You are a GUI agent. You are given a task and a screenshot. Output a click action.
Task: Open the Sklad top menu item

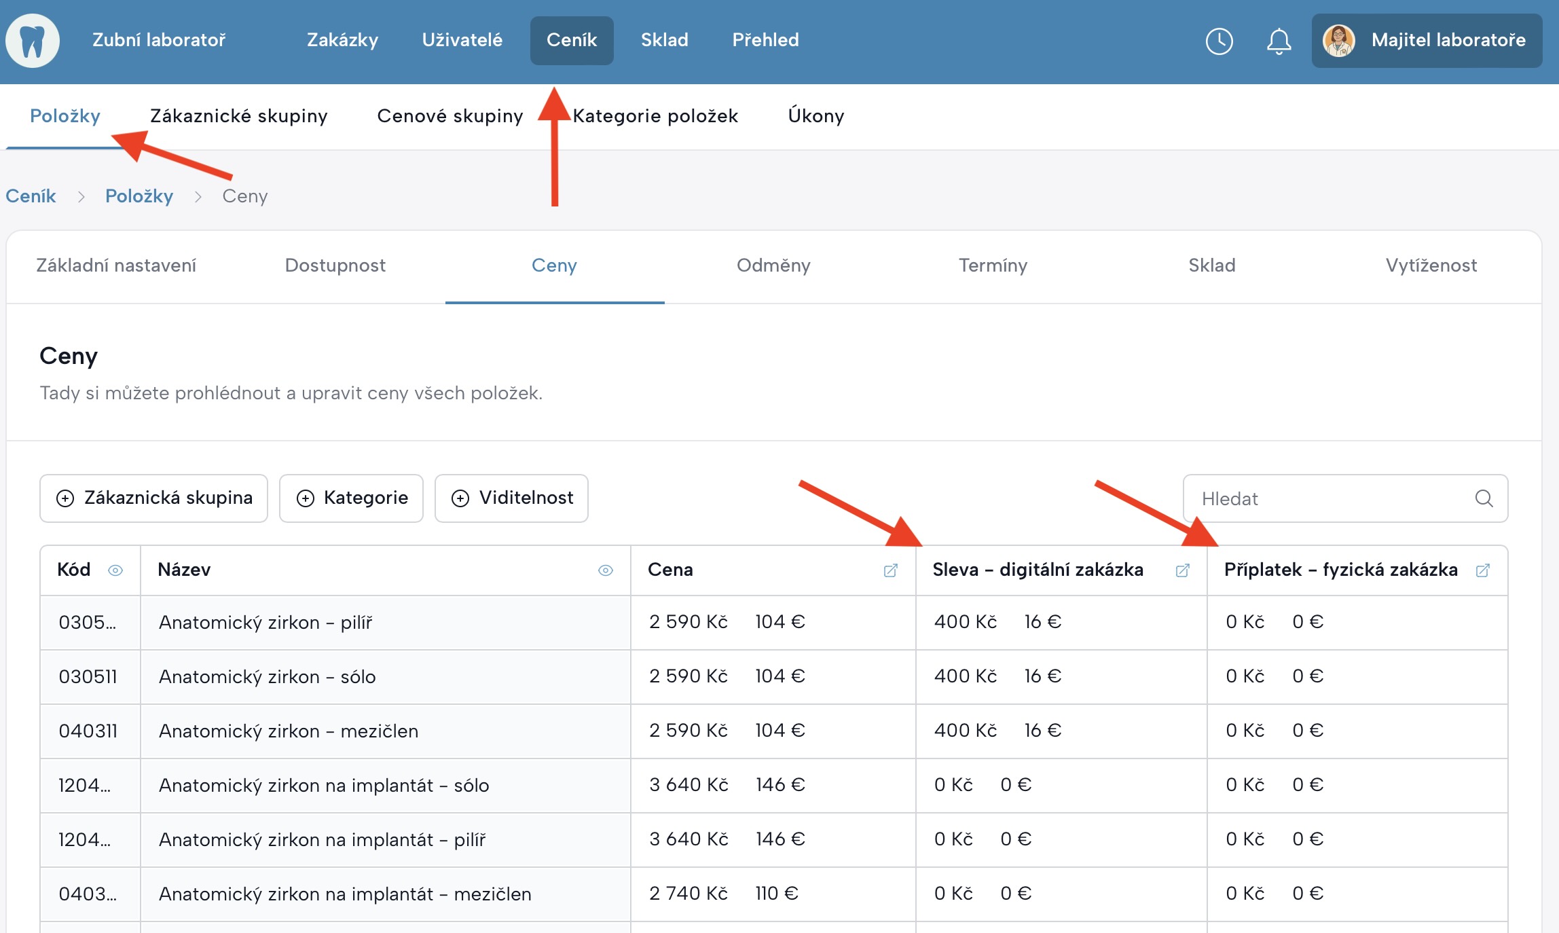664,40
